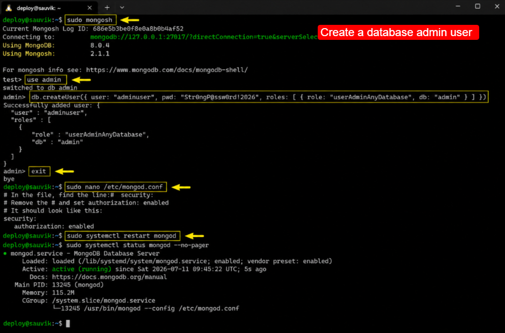Click the 'use admin' command
This screenshot has width=505, height=333.
(44, 79)
